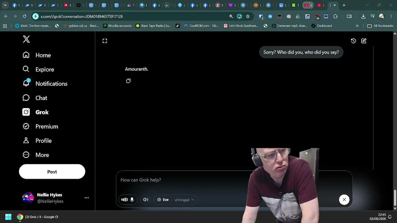Open the CoolROM.com bookmark

(201, 26)
